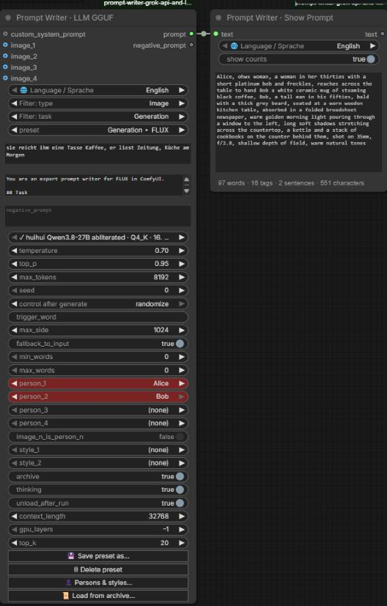The height and width of the screenshot is (606, 387).
Task: Click the Prompt Writer · LLM GGUF title
Action: coord(65,18)
